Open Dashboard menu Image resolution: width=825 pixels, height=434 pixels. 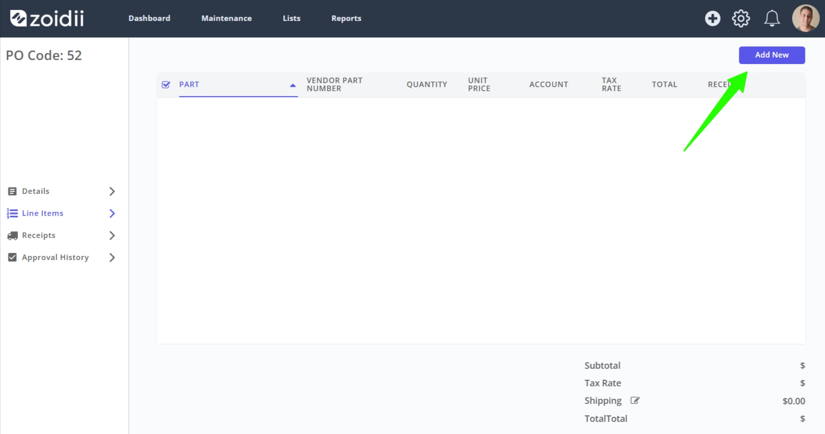click(149, 19)
